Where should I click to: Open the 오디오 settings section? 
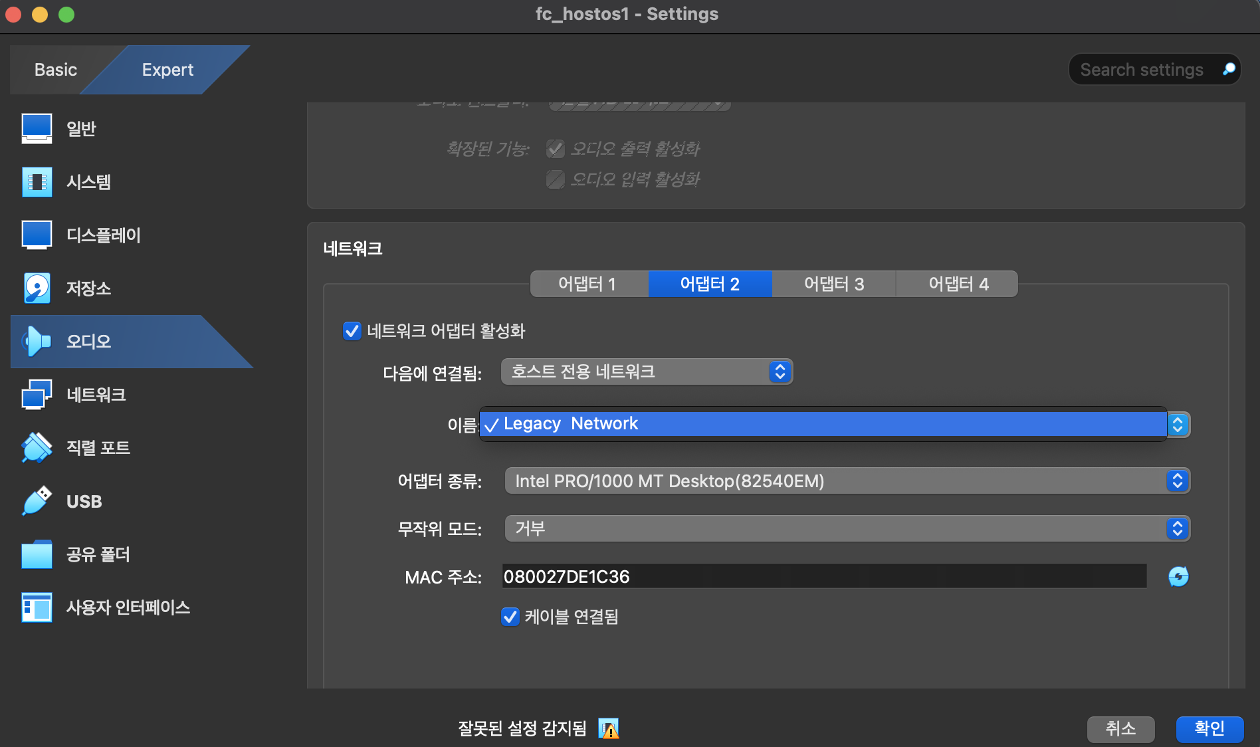pos(88,341)
